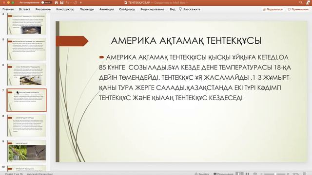This screenshot has width=312, height=175.
Task: Switch to the Рисование ribbon tab
Action: (x=43, y=9)
